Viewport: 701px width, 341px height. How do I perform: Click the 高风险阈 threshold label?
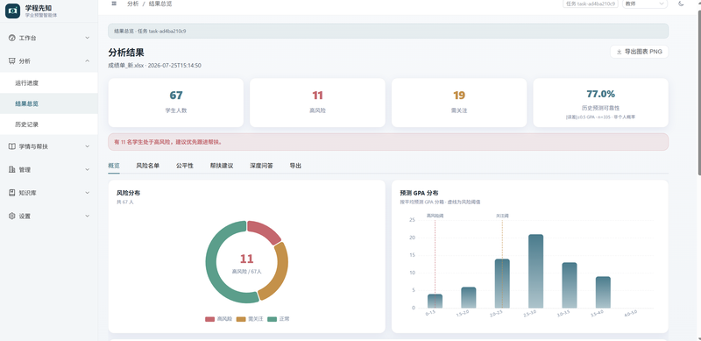(435, 216)
